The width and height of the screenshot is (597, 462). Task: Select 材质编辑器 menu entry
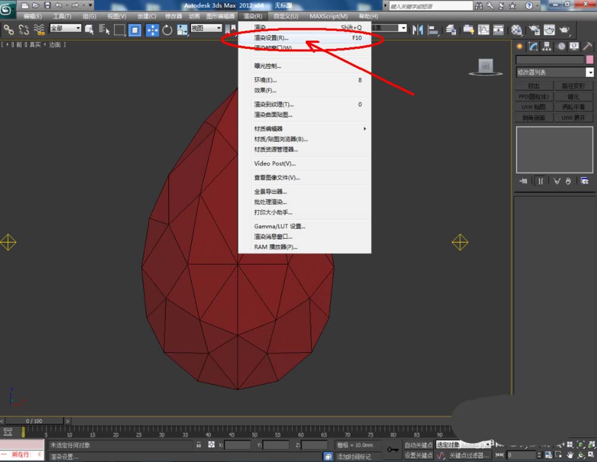(269, 128)
